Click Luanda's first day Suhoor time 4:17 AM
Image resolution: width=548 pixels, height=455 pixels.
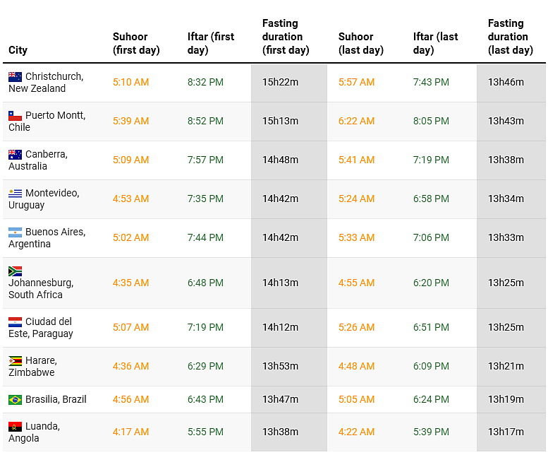(130, 432)
